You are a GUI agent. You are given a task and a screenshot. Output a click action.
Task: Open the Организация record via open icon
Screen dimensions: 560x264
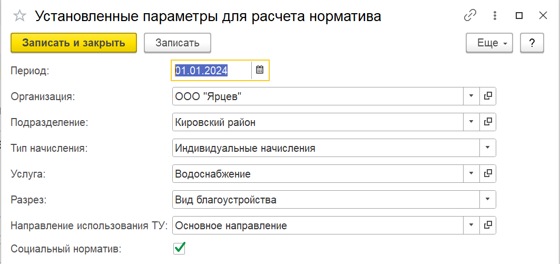pyautogui.click(x=488, y=96)
